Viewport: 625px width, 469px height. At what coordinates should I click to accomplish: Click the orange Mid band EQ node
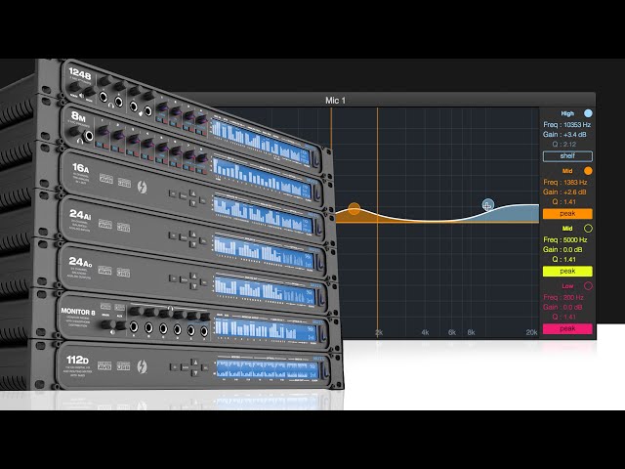(354, 208)
